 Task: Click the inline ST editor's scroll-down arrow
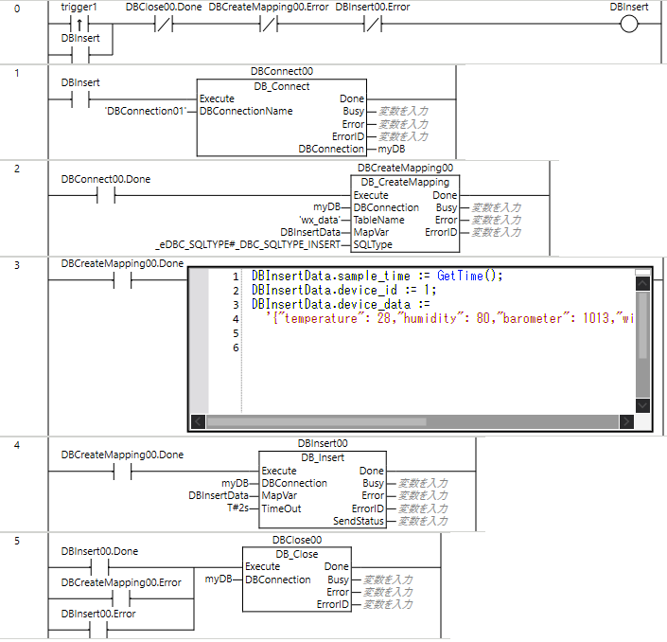tap(642, 404)
